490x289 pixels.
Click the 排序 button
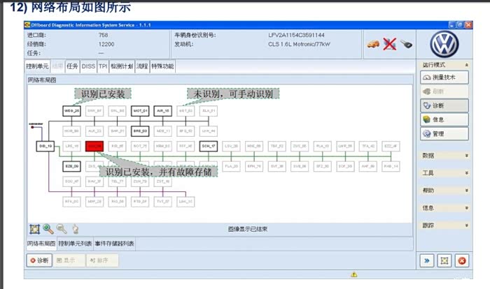pyautogui.click(x=102, y=260)
